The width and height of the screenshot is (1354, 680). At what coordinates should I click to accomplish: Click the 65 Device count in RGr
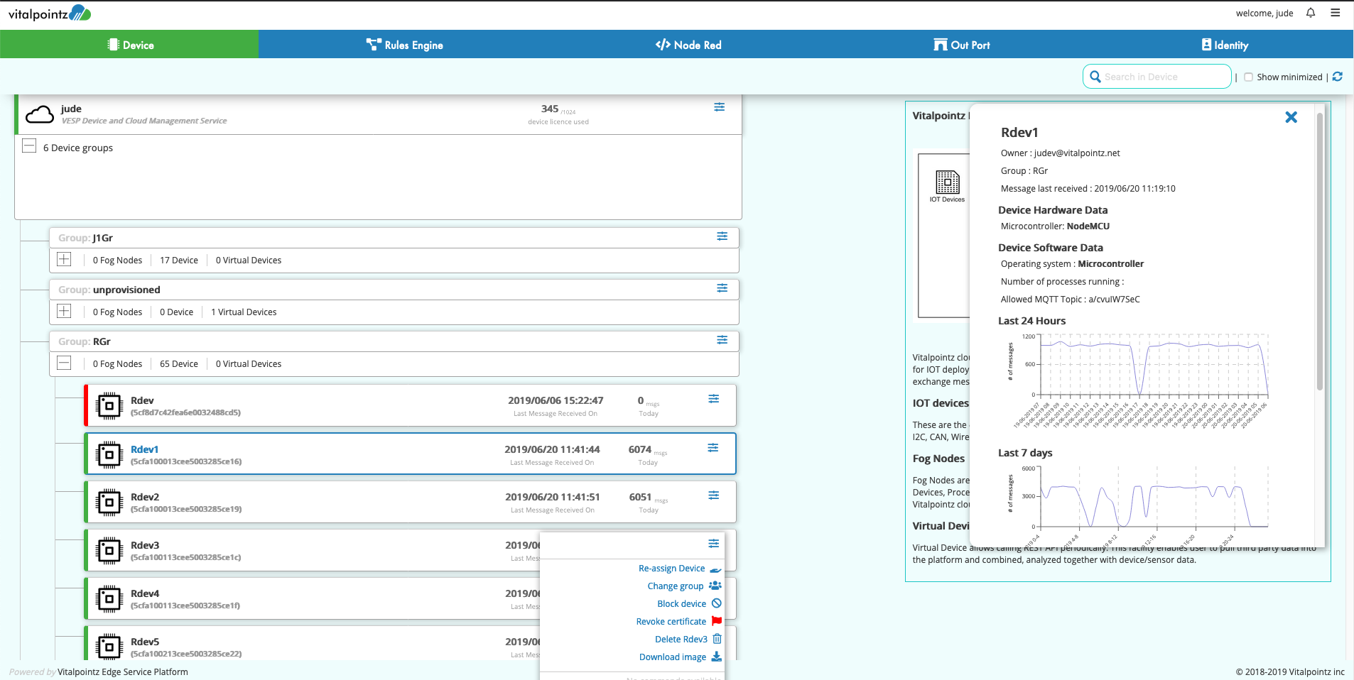click(179, 364)
